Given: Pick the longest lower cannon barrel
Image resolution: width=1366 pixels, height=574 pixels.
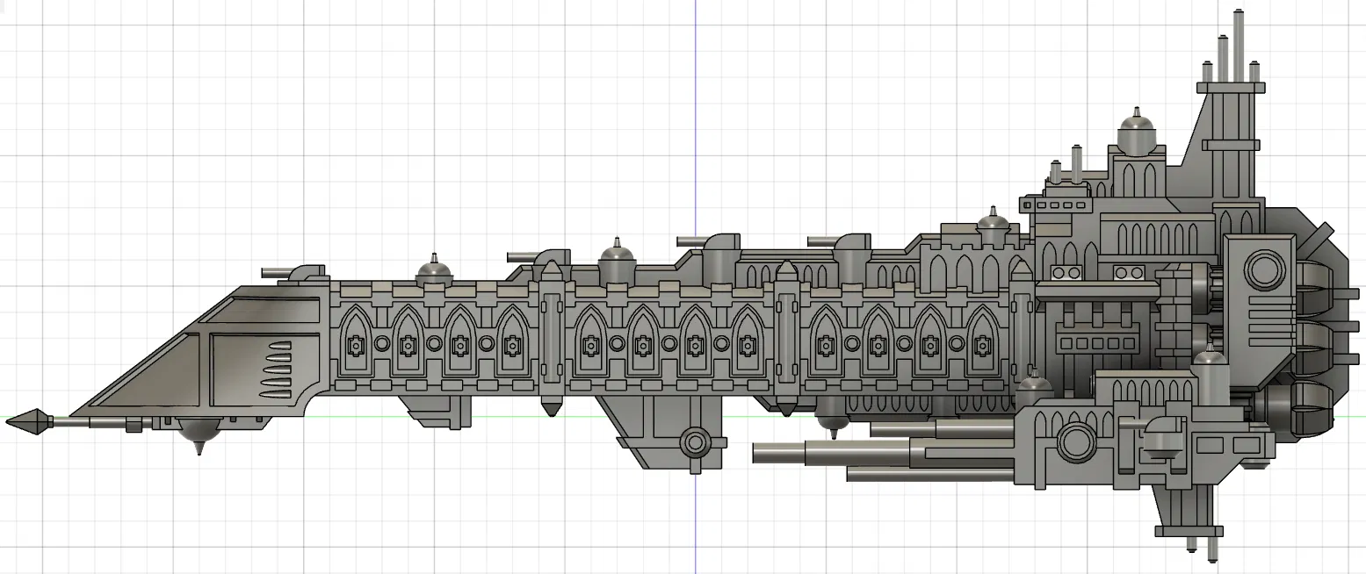Looking at the screenshot, I should click(884, 454).
